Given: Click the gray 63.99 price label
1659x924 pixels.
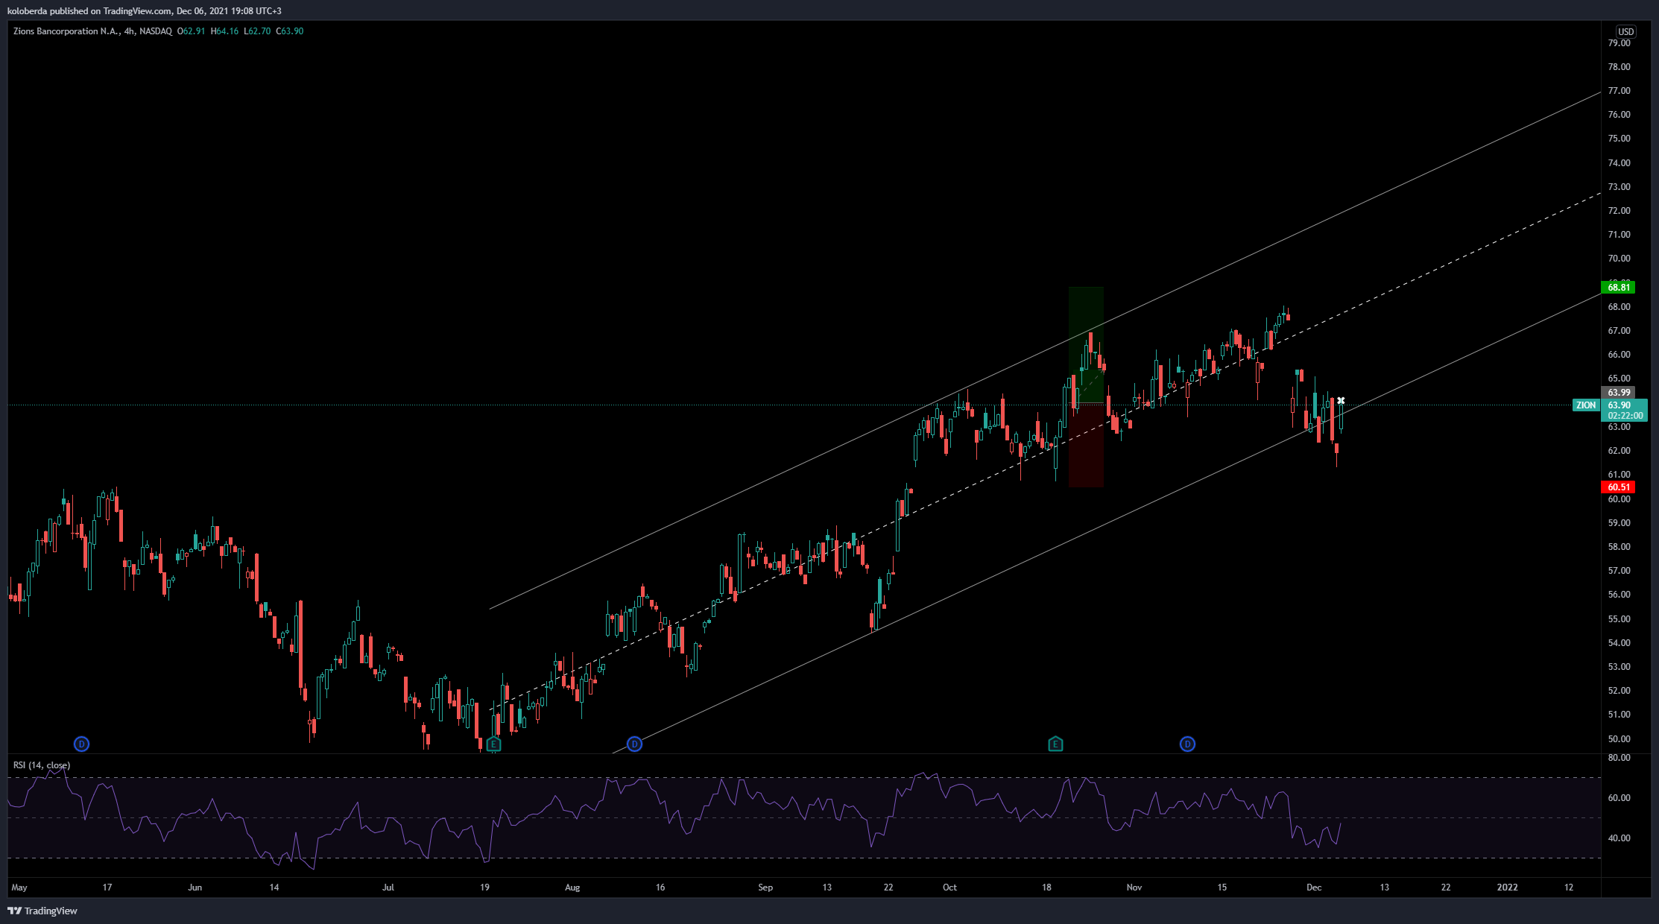Looking at the screenshot, I should 1618,392.
